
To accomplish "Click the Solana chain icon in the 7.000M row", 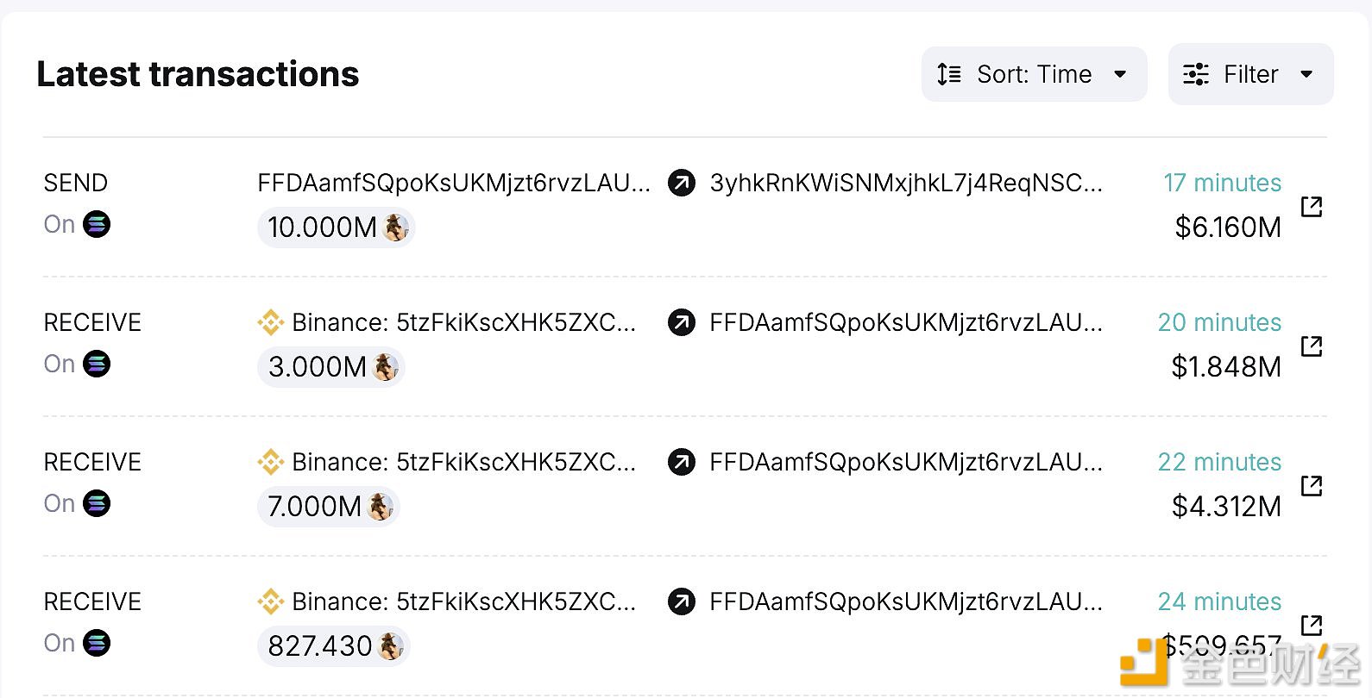I will pos(97,503).
